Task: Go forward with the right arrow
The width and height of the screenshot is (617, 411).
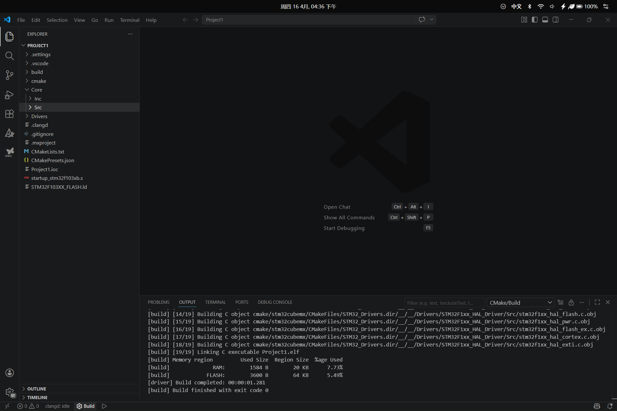Action: tap(196, 20)
